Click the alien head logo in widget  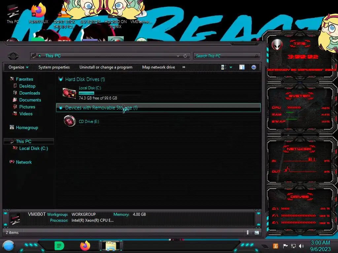pyautogui.click(x=277, y=45)
